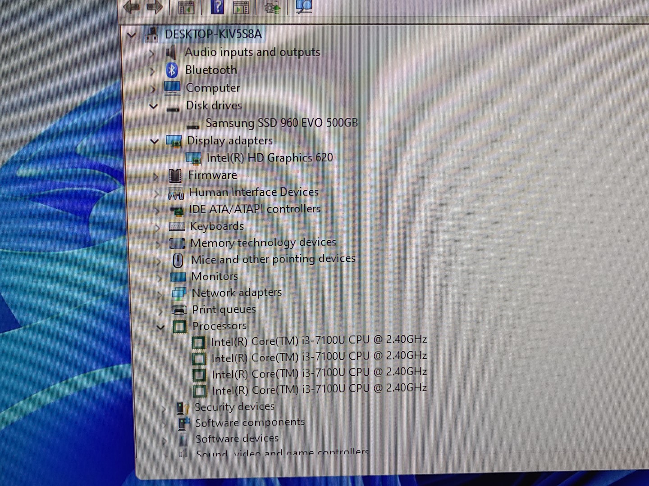649x486 pixels.
Task: Select the 'Keyboards' label
Action: coord(217,226)
